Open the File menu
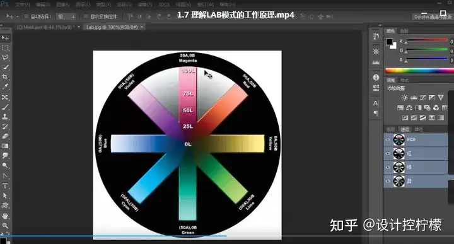This screenshot has height=244, width=454. [x=23, y=4]
